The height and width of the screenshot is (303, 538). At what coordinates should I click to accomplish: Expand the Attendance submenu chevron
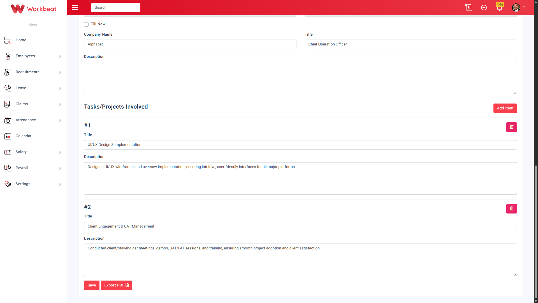60,120
